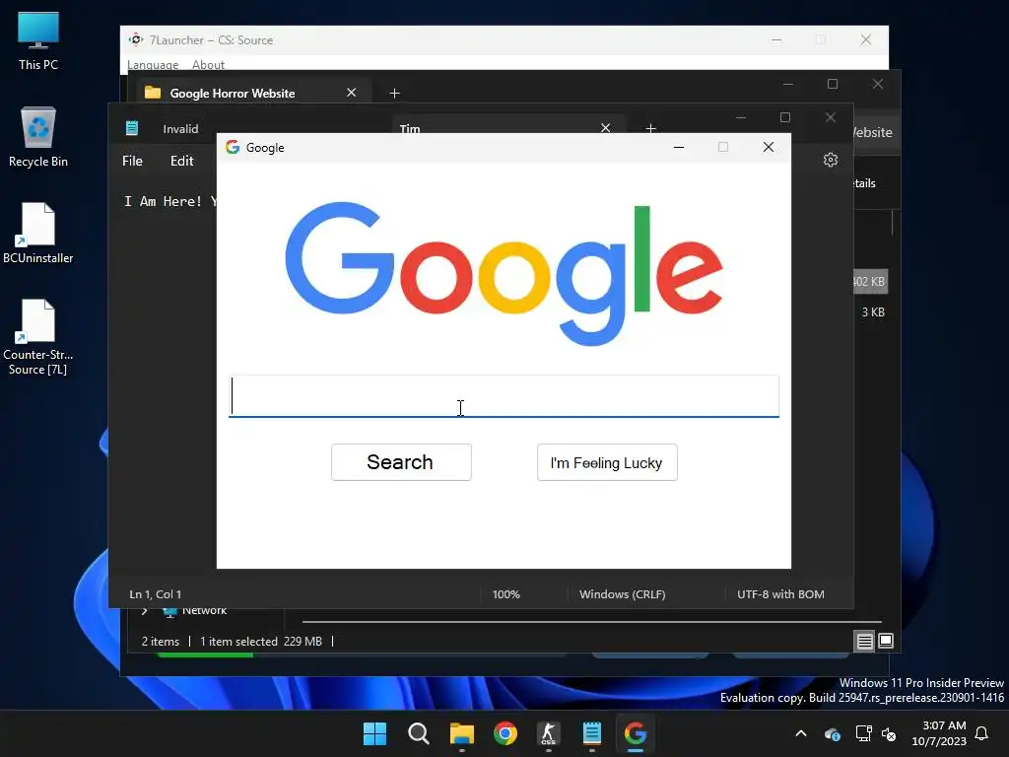Screen dimensions: 1009x757
Task: Click the 100% zoom status entry
Action: click(505, 594)
